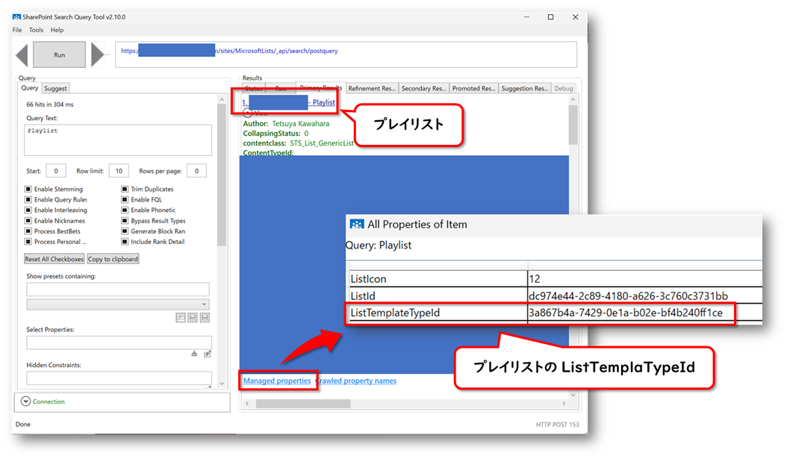Toggle Include Rank Detail checkbox
Image resolution: width=787 pixels, height=459 pixels.
[125, 242]
